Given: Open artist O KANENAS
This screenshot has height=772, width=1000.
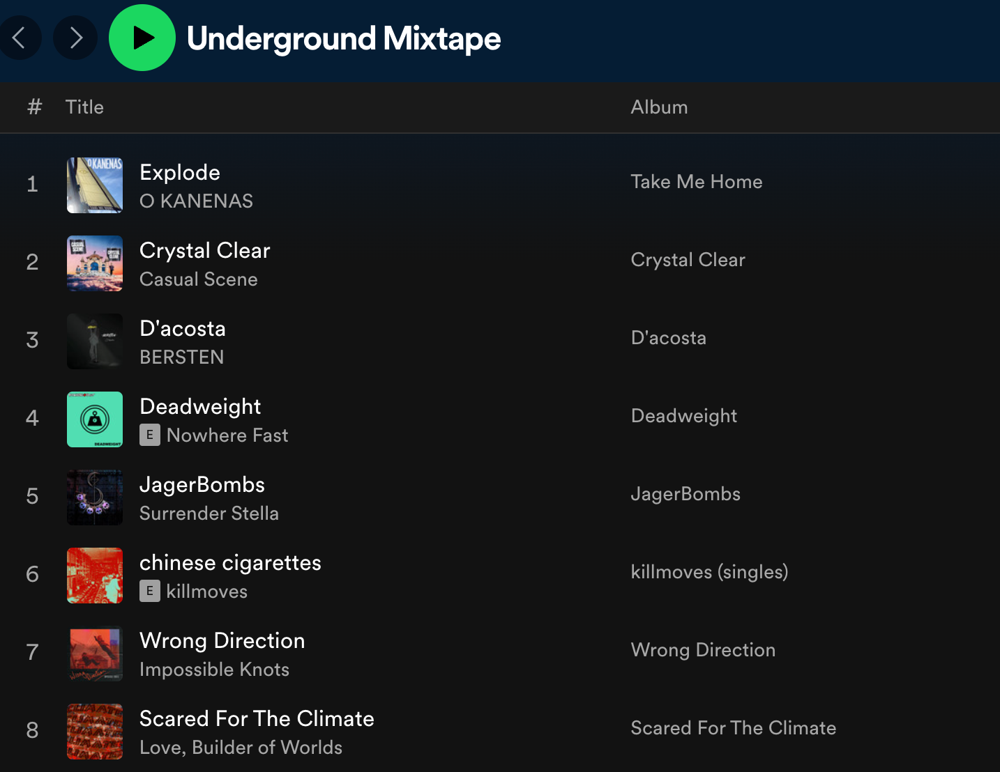Looking at the screenshot, I should pos(196,201).
